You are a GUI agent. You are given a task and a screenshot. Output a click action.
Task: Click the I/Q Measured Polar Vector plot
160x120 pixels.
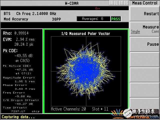[86, 71]
